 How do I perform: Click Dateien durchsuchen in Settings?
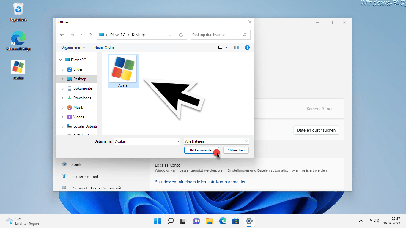click(x=316, y=130)
